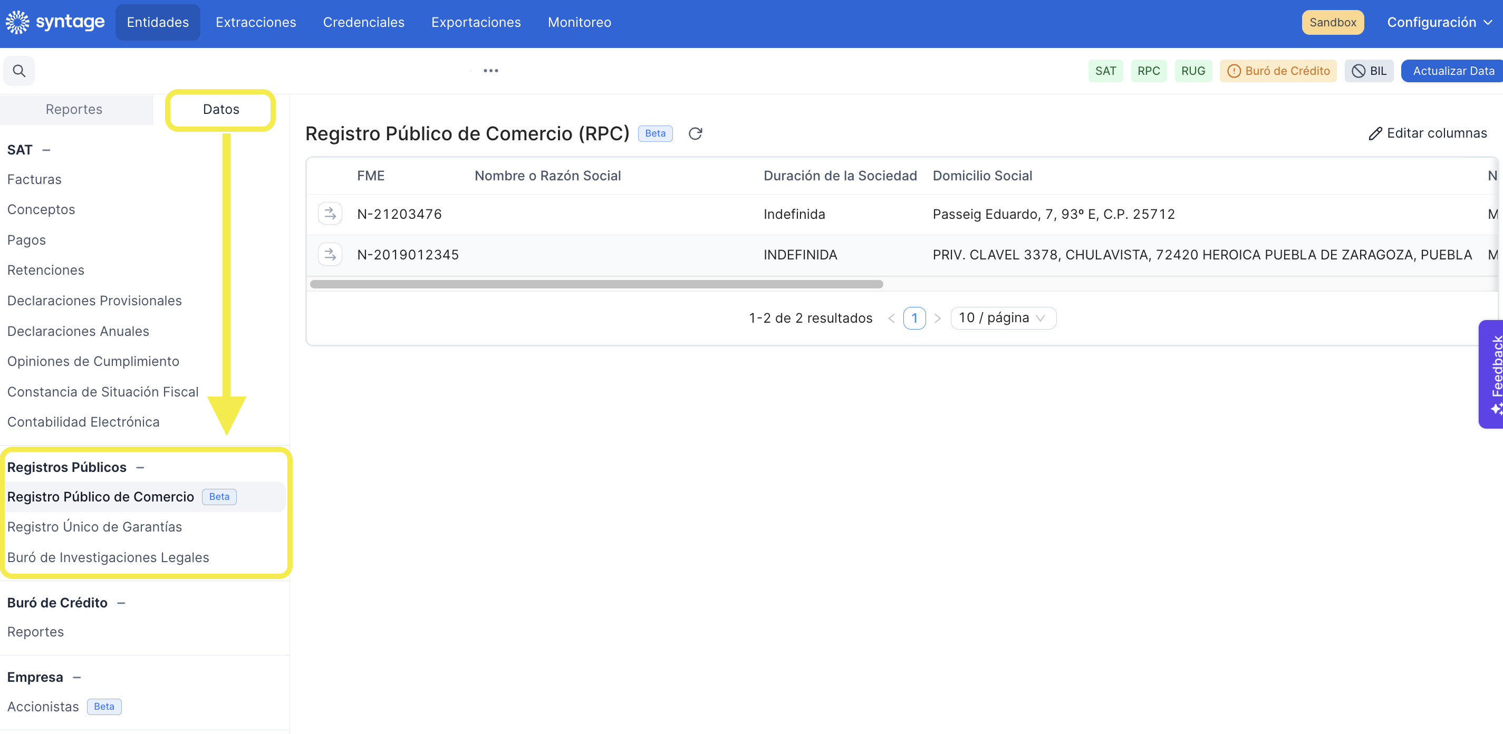The width and height of the screenshot is (1503, 734).
Task: Collapse the Empresa section
Action: pyautogui.click(x=77, y=678)
